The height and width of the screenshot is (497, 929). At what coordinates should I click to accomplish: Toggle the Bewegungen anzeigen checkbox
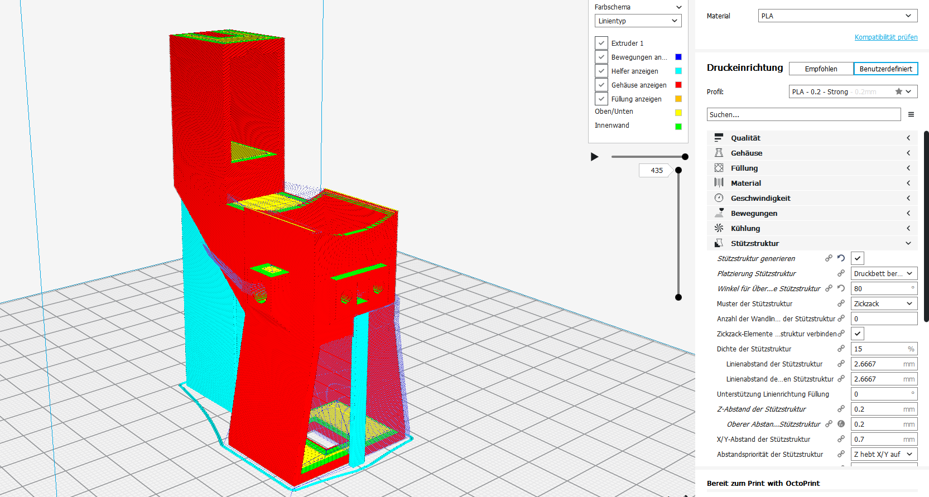601,57
